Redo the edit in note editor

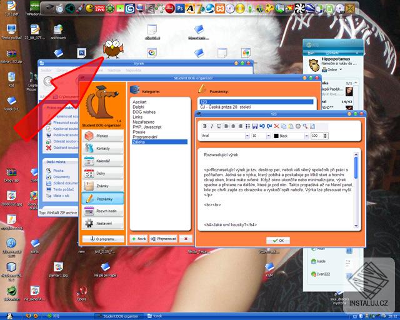(269, 126)
